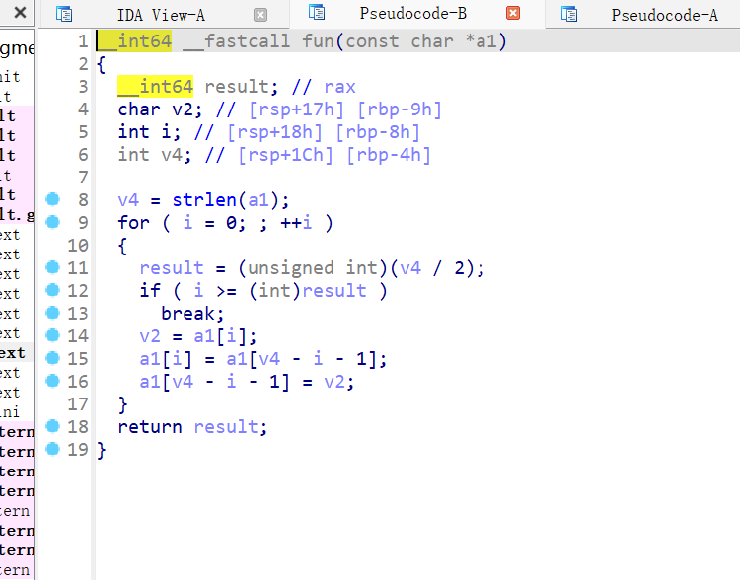
Task: Click the parameter *a1 in function signature
Action: pyautogui.click(x=481, y=41)
